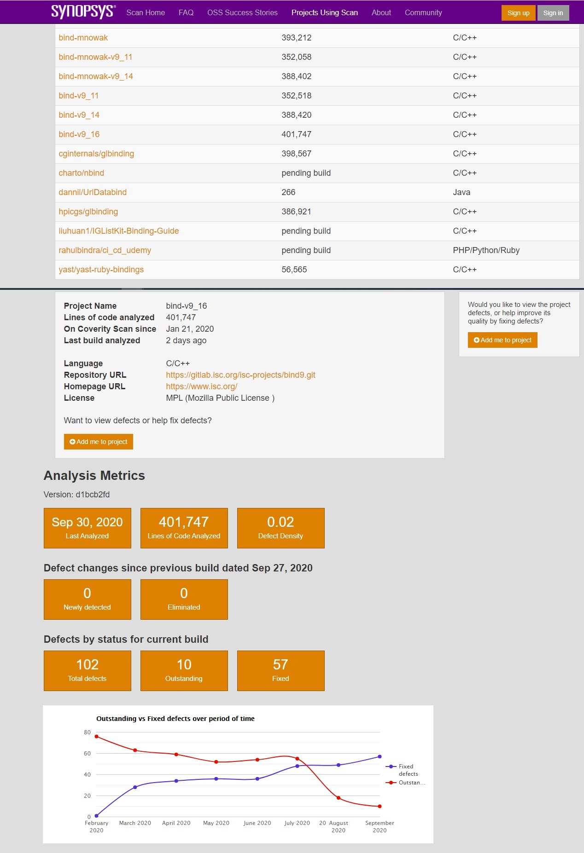
Task: Click MPL (Mozilla Public License) text
Action: click(x=220, y=398)
